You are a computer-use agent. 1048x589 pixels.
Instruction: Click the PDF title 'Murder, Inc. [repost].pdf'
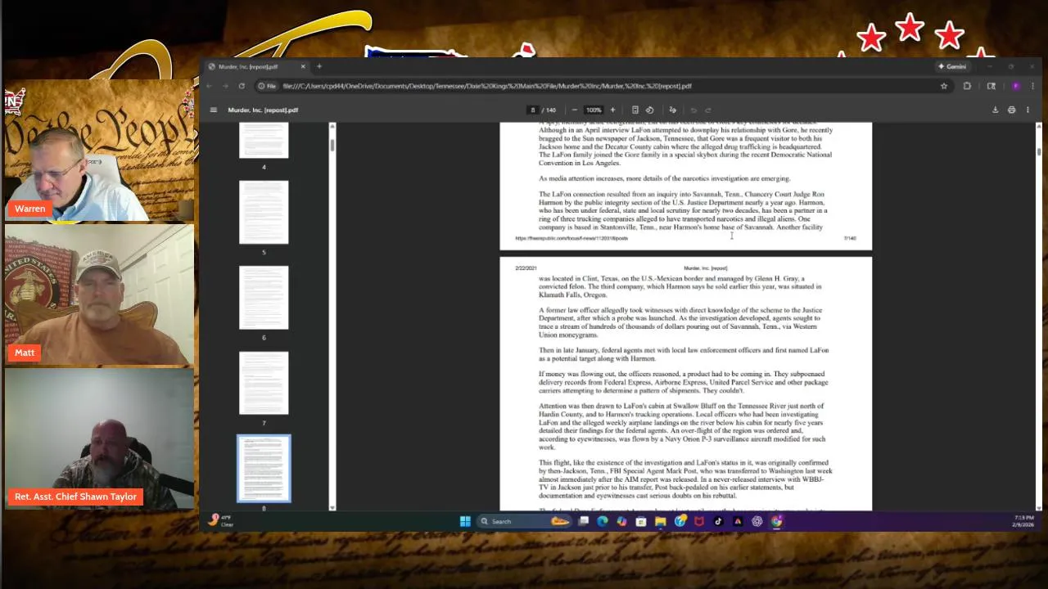(263, 110)
